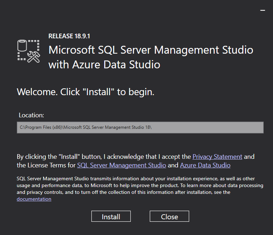
Task: Click the "Program Files (x86)" portion of the path
Action: [40, 128]
